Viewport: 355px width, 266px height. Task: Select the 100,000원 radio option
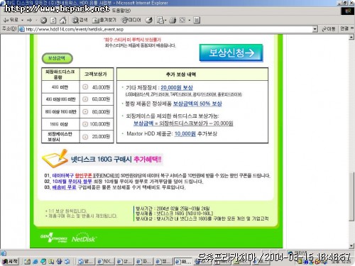[x=85, y=124]
